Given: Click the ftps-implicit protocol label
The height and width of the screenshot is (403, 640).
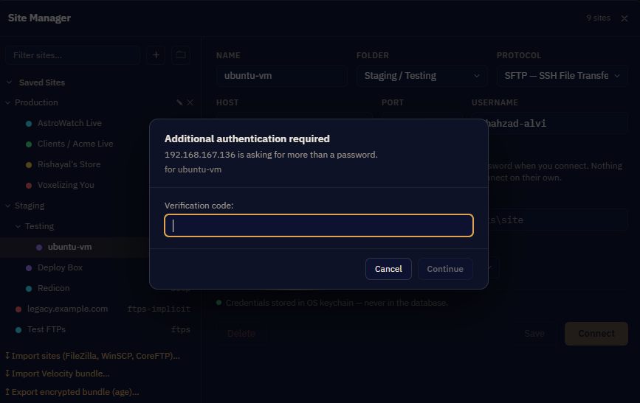Looking at the screenshot, I should coord(159,309).
